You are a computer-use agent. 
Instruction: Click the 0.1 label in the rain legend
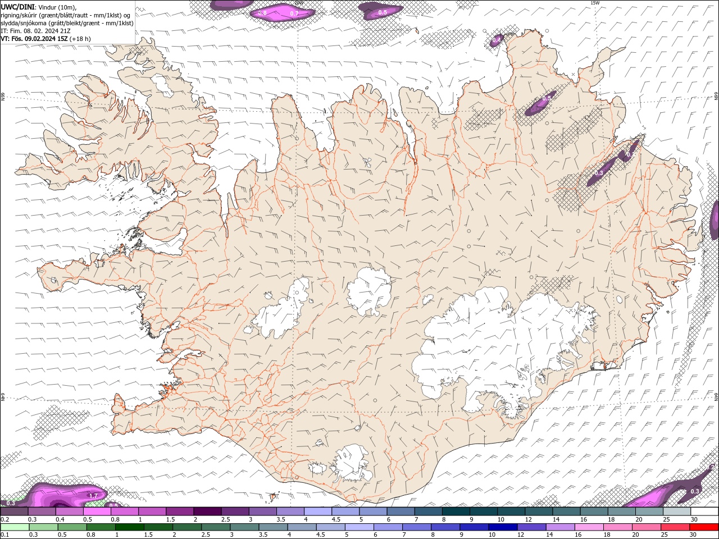[x=5, y=534]
